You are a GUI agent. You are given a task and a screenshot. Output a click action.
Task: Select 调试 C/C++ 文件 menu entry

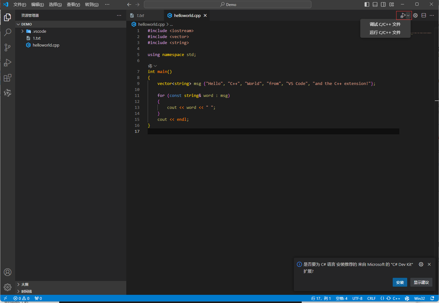(385, 24)
